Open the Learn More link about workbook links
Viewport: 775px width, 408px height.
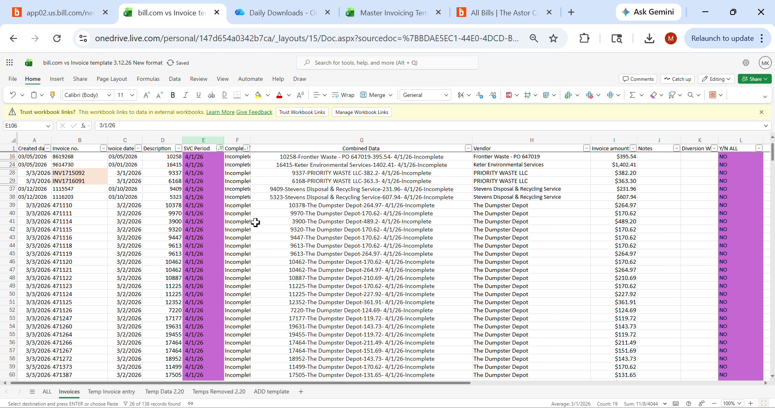point(220,112)
